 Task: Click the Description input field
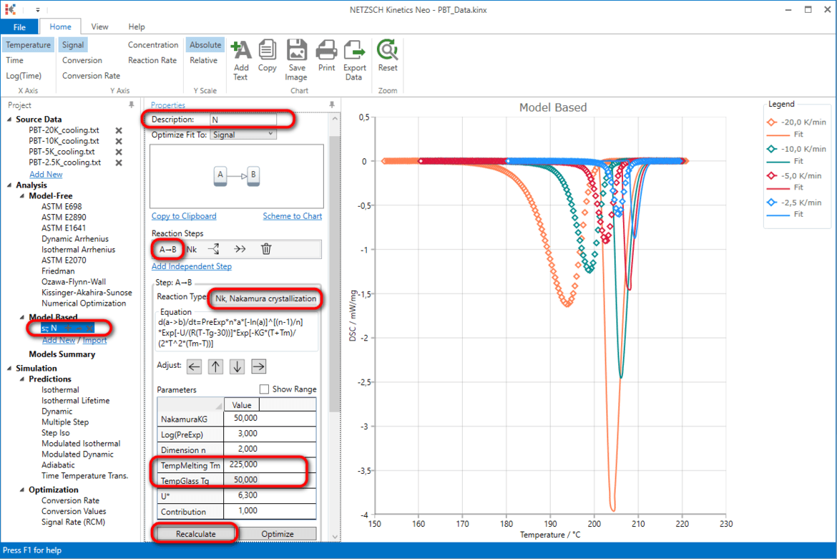[243, 120]
